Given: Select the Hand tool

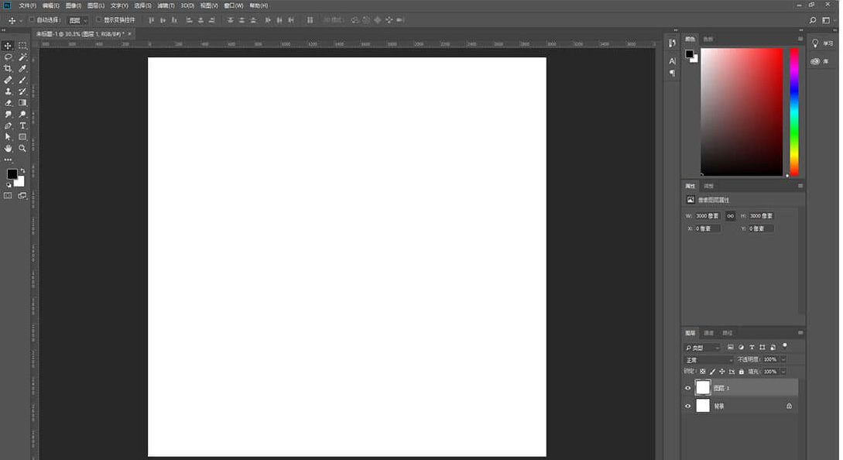Looking at the screenshot, I should tap(8, 148).
